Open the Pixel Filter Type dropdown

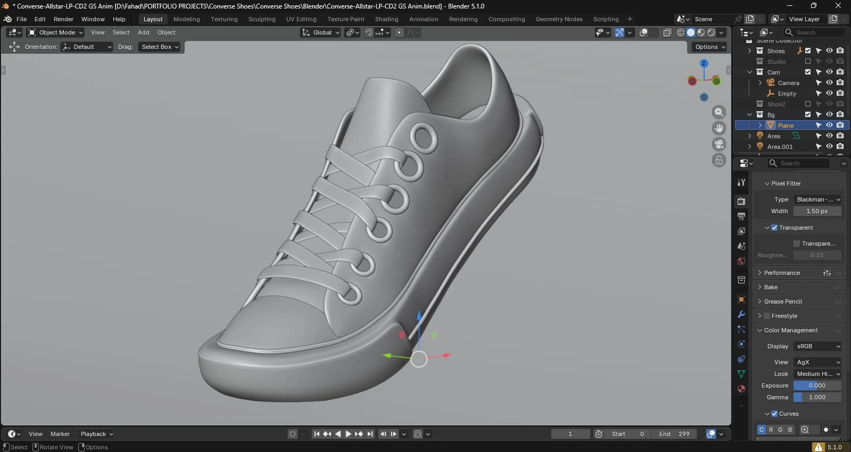pos(817,199)
